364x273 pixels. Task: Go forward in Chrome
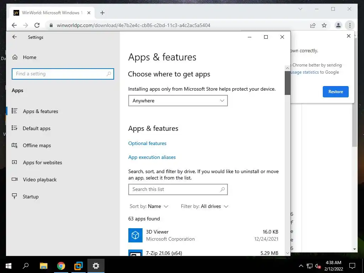tap(26, 25)
